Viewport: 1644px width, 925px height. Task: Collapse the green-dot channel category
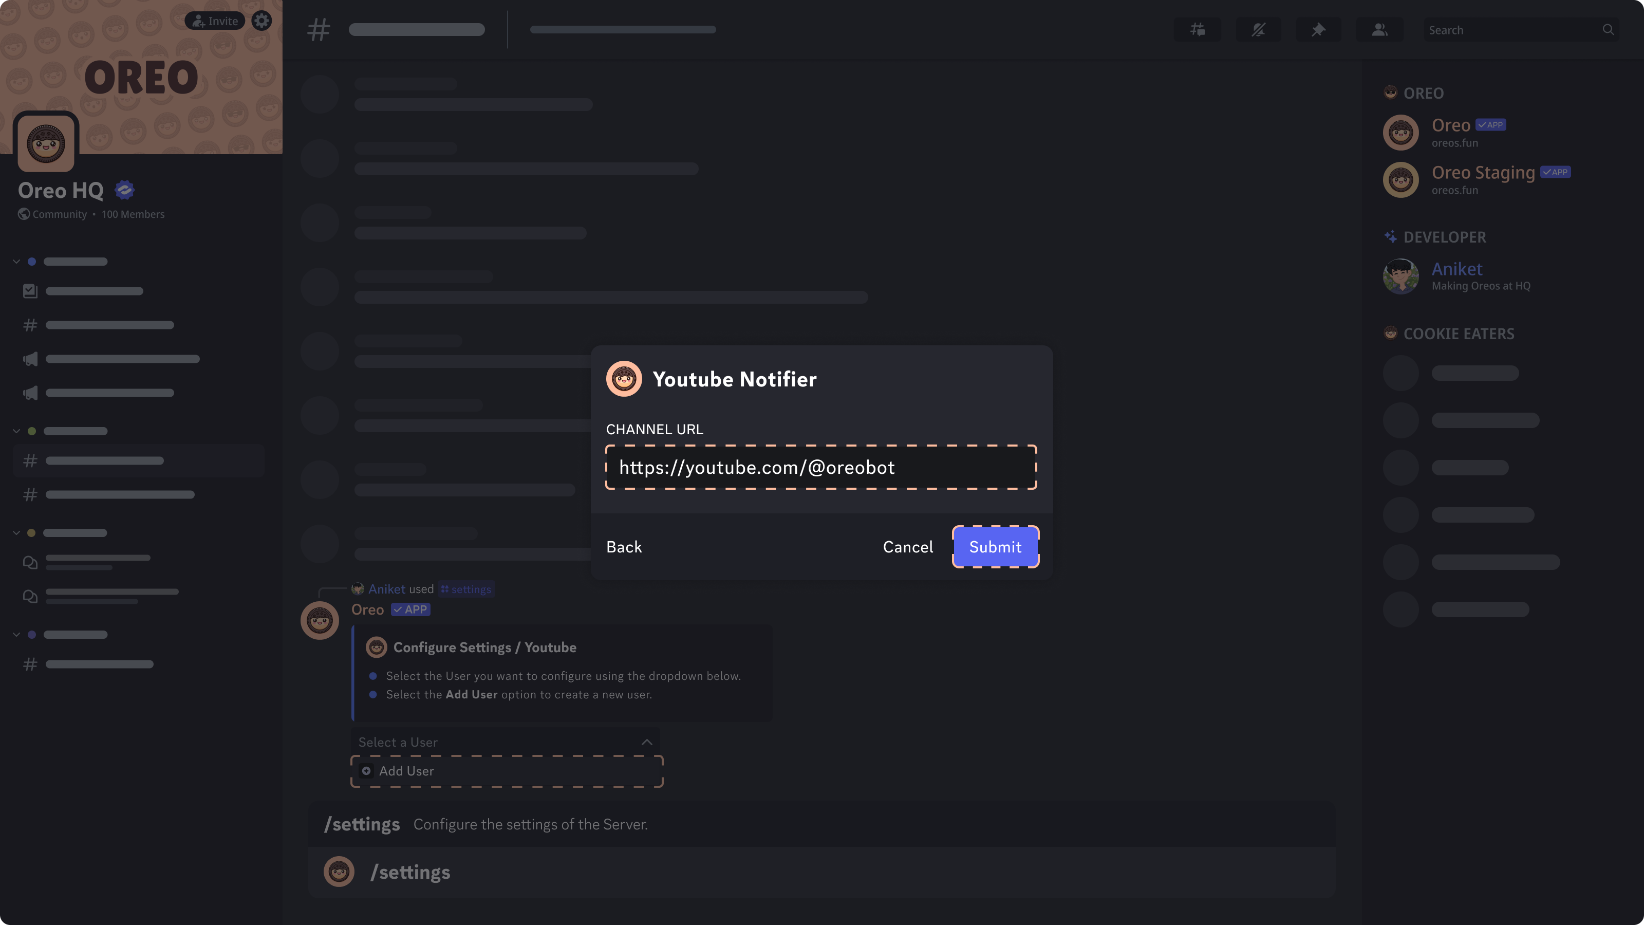[x=16, y=431]
